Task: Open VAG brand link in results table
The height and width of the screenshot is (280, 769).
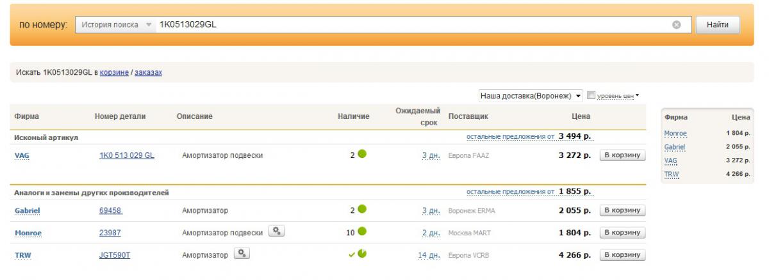Action: [x=22, y=155]
